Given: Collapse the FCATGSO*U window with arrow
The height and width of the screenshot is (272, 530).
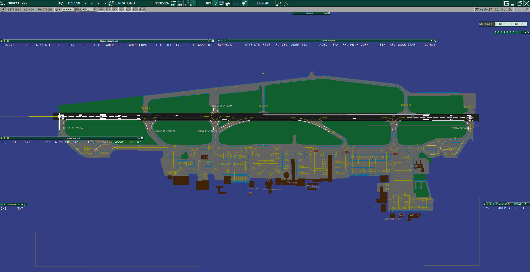Looking at the screenshot, I should [525, 32].
